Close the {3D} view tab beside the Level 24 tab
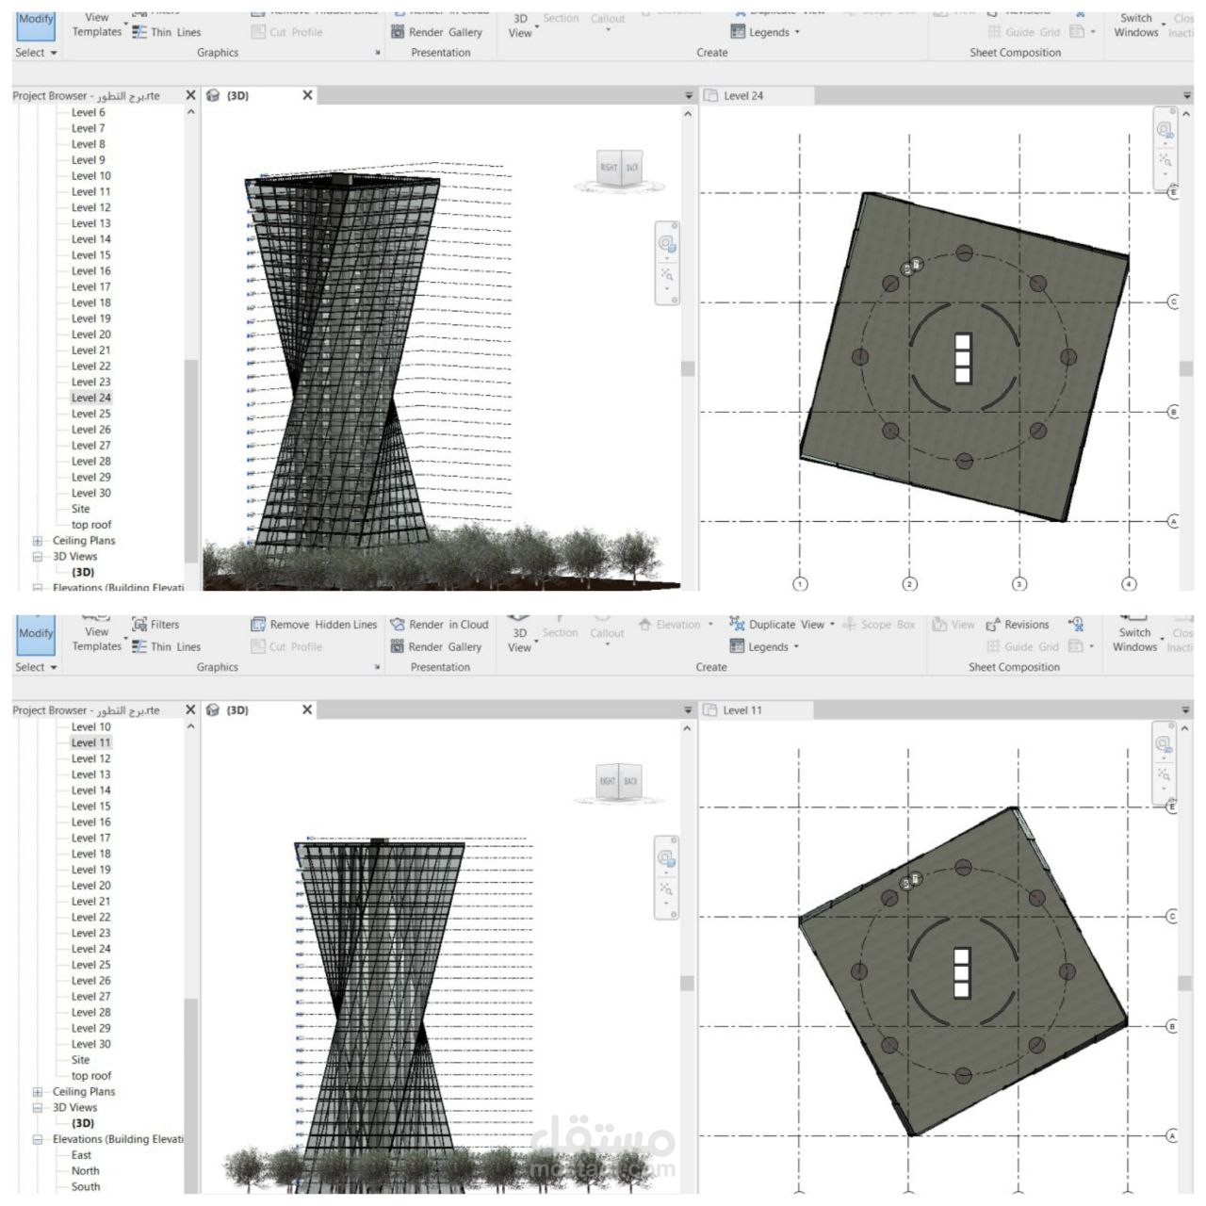The image size is (1206, 1206). point(307,95)
